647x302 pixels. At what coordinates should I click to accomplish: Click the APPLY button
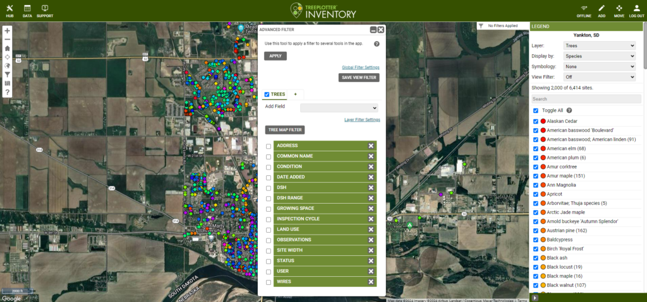tap(275, 56)
